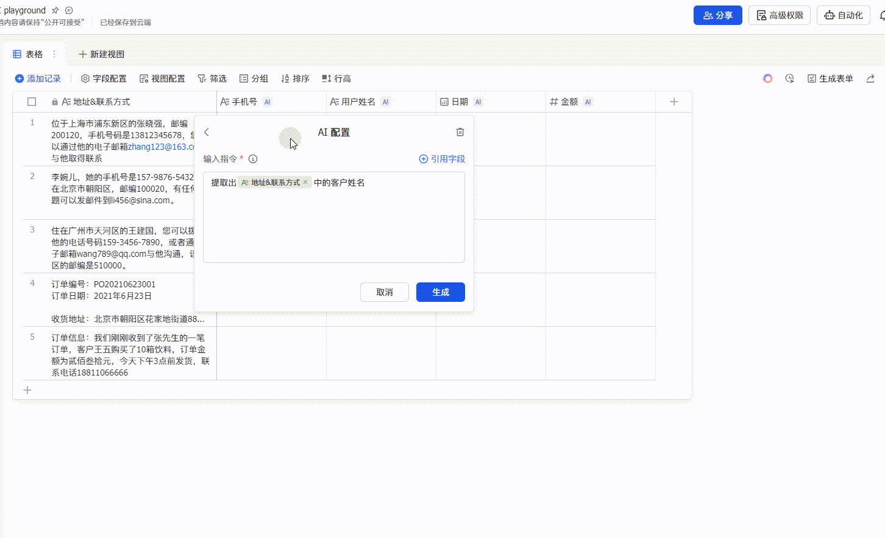Open the 筛选 filter options
The width and height of the screenshot is (885, 538).
[x=212, y=79]
